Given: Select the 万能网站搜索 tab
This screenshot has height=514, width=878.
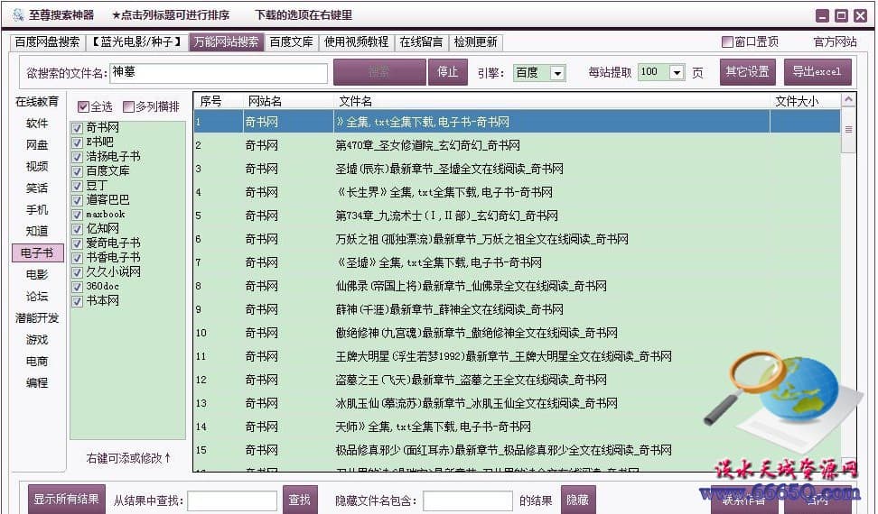Looking at the screenshot, I should pyautogui.click(x=226, y=41).
